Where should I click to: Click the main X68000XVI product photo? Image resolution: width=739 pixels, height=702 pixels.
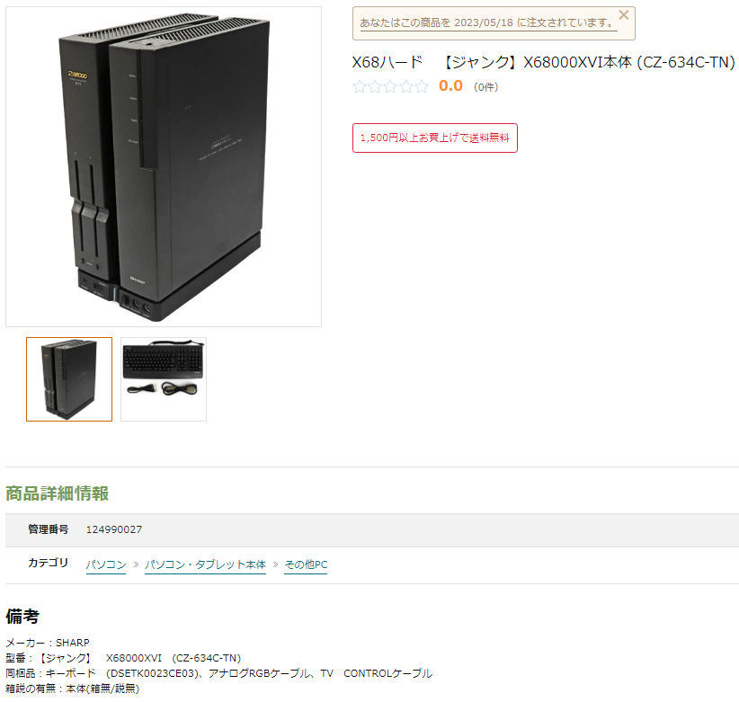[x=164, y=167]
